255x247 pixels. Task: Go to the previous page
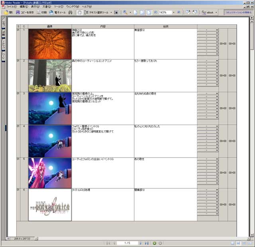pos(114,243)
